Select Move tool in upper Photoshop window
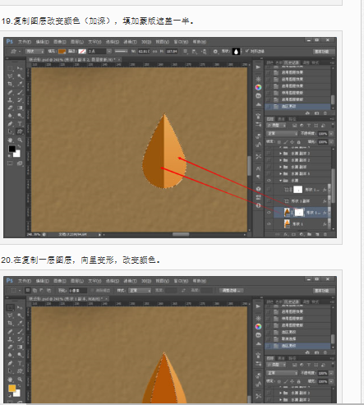Image resolution: width=364 pixels, height=405 pixels. [20, 68]
